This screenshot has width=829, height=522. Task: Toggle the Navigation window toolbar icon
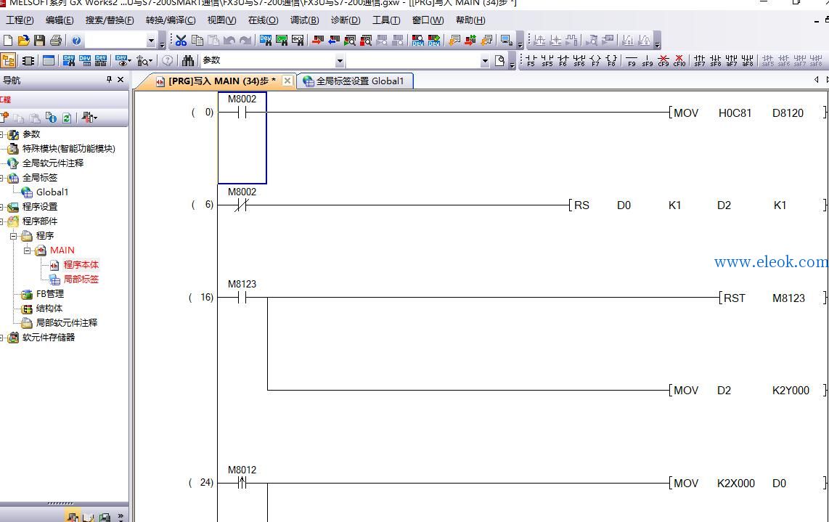(8, 61)
